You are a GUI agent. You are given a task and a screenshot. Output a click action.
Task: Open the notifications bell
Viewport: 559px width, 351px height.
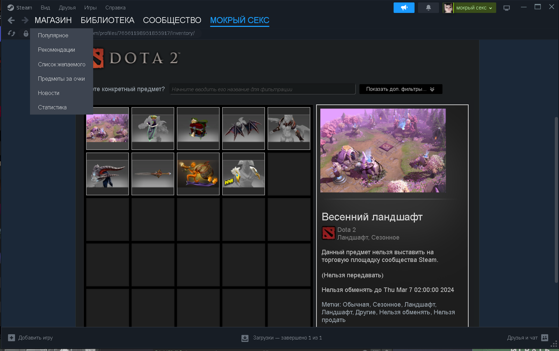pyautogui.click(x=428, y=8)
